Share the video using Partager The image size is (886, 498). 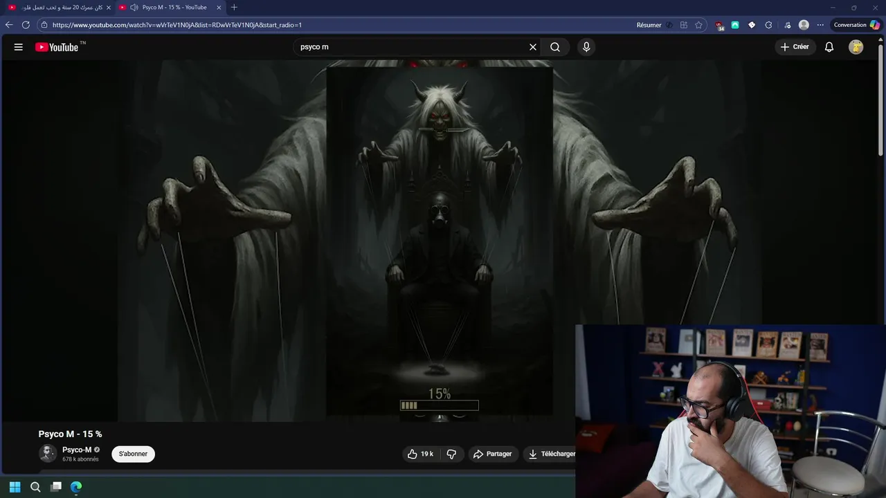point(492,454)
